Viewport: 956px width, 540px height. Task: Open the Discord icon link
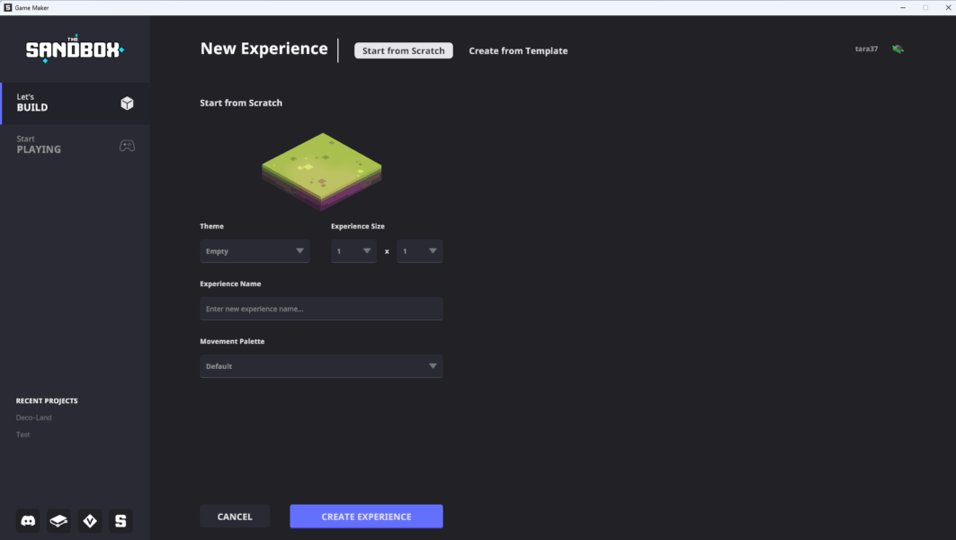click(28, 521)
